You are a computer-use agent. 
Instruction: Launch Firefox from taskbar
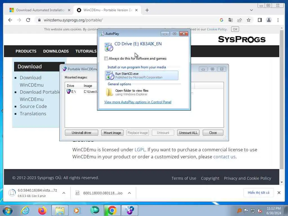42,210
